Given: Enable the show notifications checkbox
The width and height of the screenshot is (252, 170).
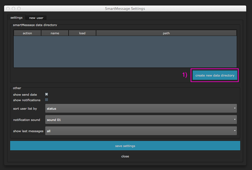Looking at the screenshot, I should coord(47,100).
